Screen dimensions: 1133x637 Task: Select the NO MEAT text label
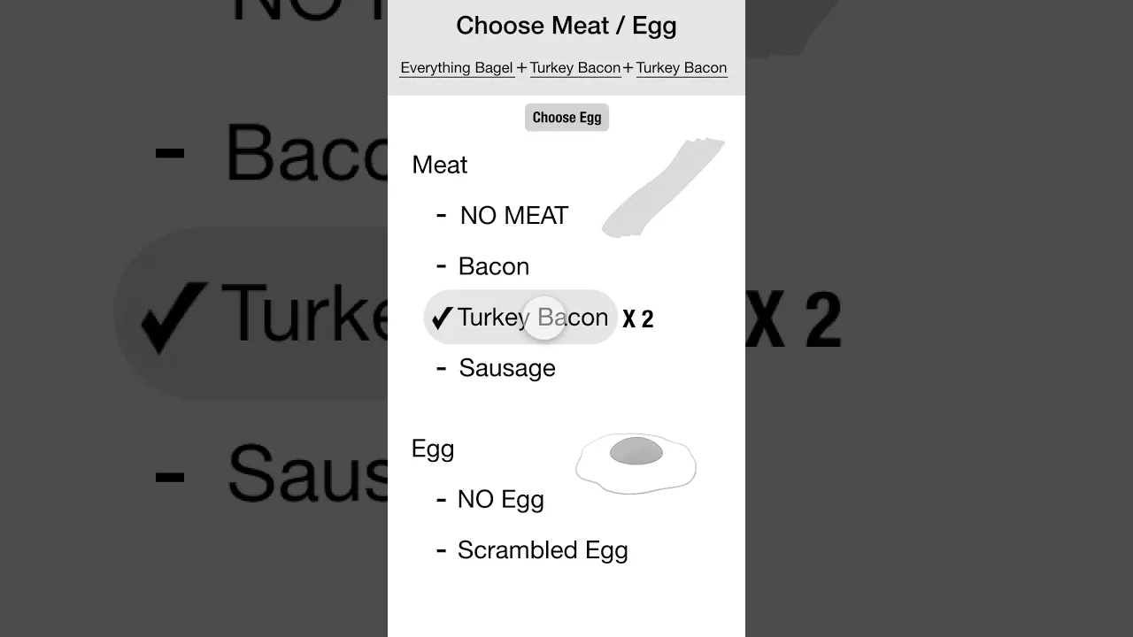(x=514, y=216)
